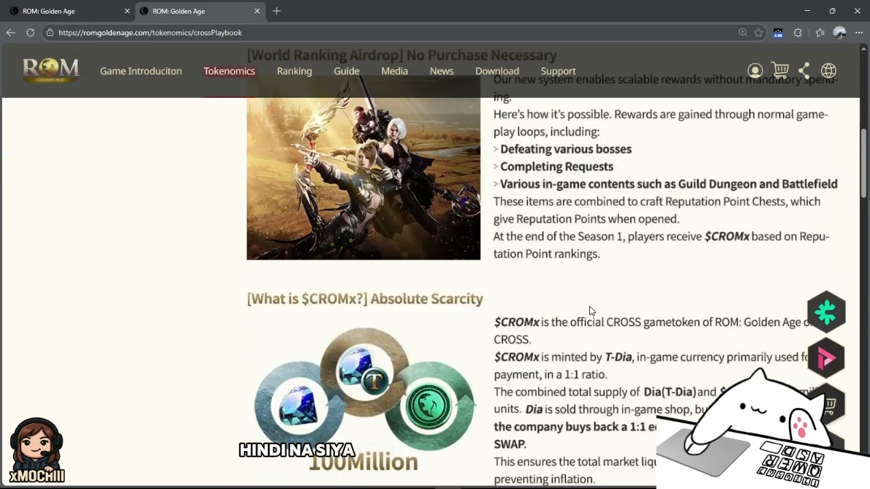Image resolution: width=870 pixels, height=489 pixels.
Task: Open the Media menu item
Action: click(x=394, y=71)
